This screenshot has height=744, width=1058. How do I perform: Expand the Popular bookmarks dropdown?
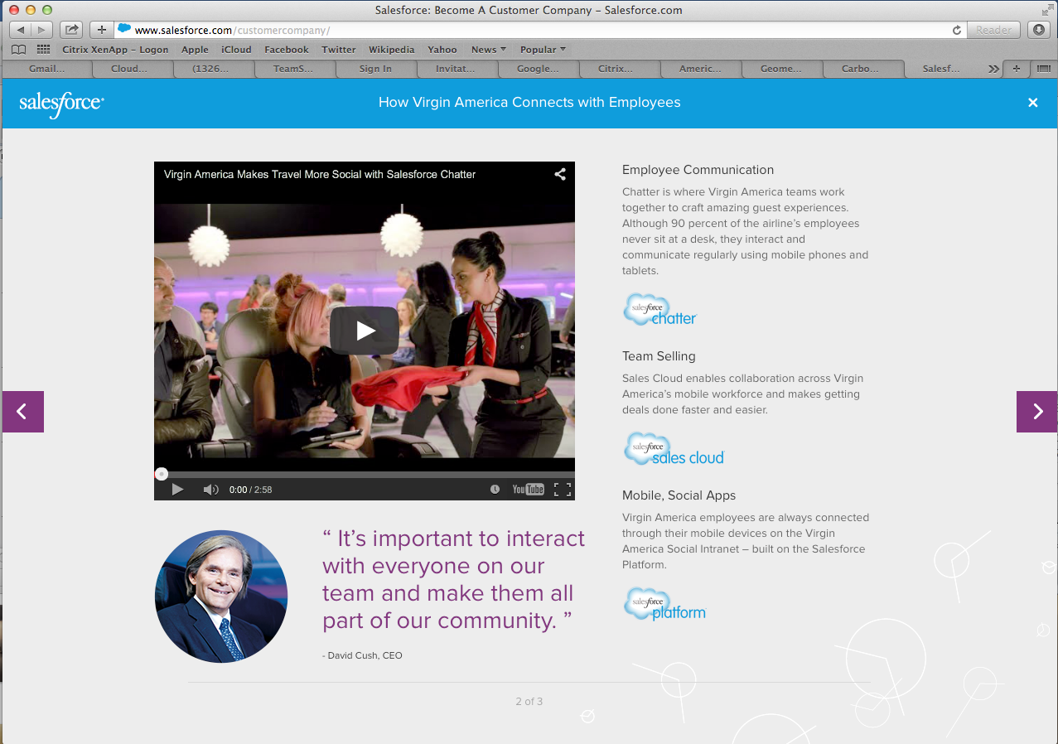point(543,50)
